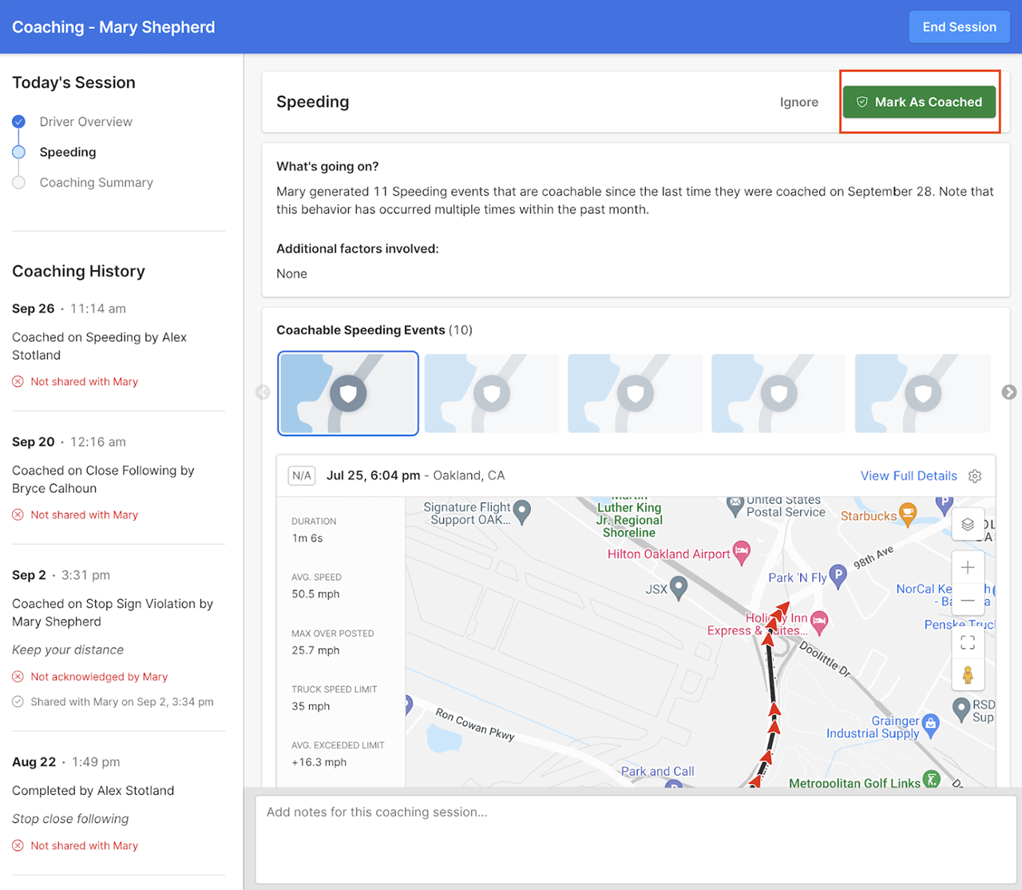Toggle fullscreen map view
The width and height of the screenshot is (1022, 890).
(x=967, y=642)
